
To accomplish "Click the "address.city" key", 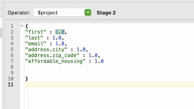I will click(x=46, y=49).
